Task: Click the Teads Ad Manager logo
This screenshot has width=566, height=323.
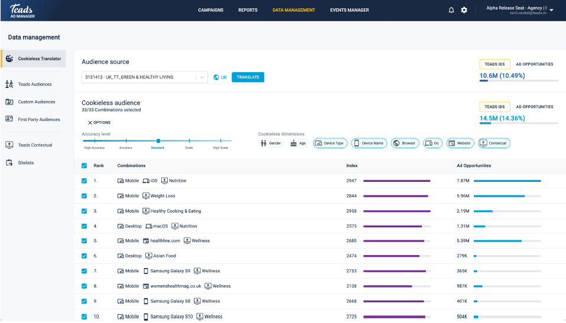Action: pos(22,11)
